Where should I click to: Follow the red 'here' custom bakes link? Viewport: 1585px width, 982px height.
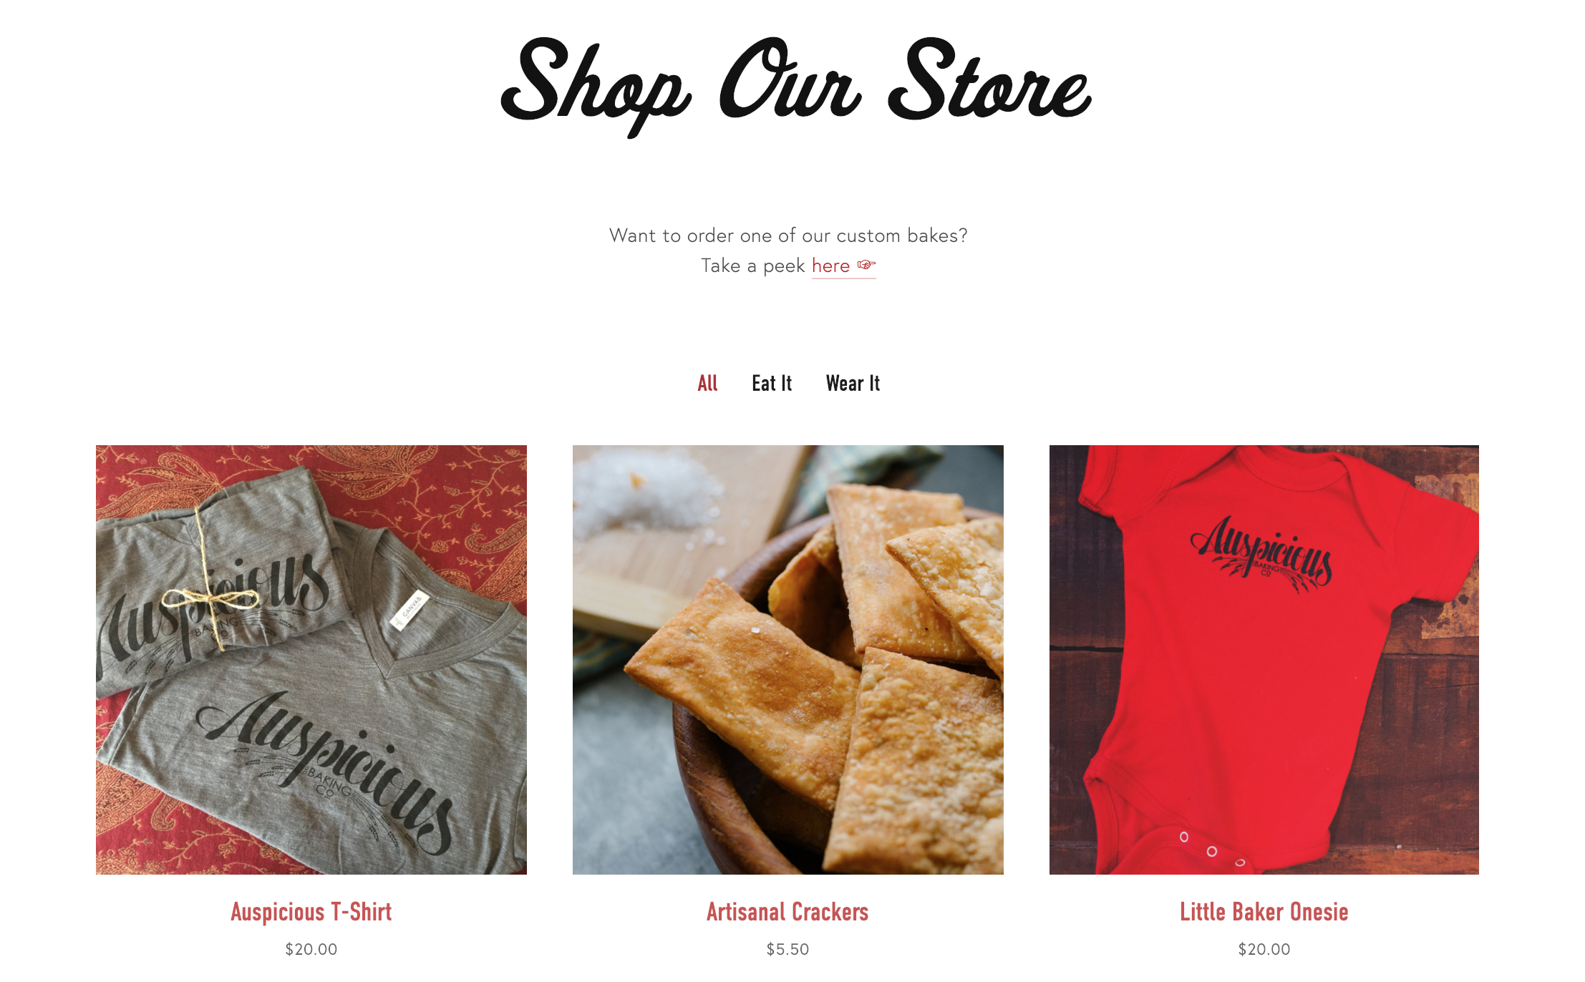pyautogui.click(x=830, y=266)
